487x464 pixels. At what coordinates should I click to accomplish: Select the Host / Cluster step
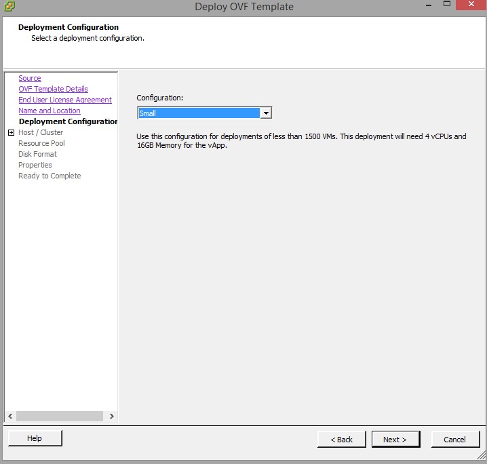(x=41, y=133)
